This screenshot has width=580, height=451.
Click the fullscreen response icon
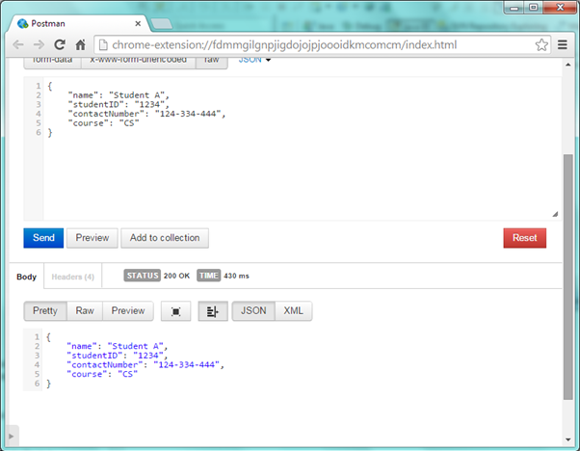point(175,311)
